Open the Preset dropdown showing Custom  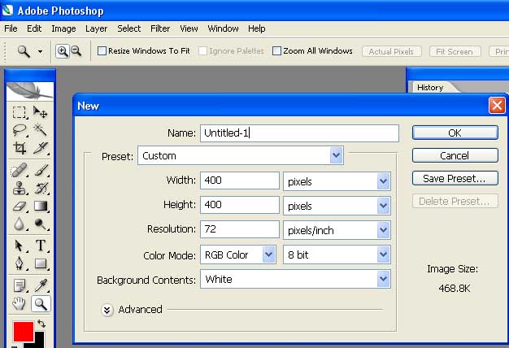coord(241,155)
